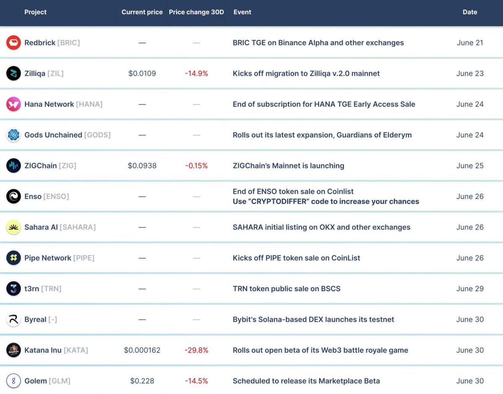Click the CRYPTODIFFER code line
The image size is (503, 394).
(x=326, y=201)
